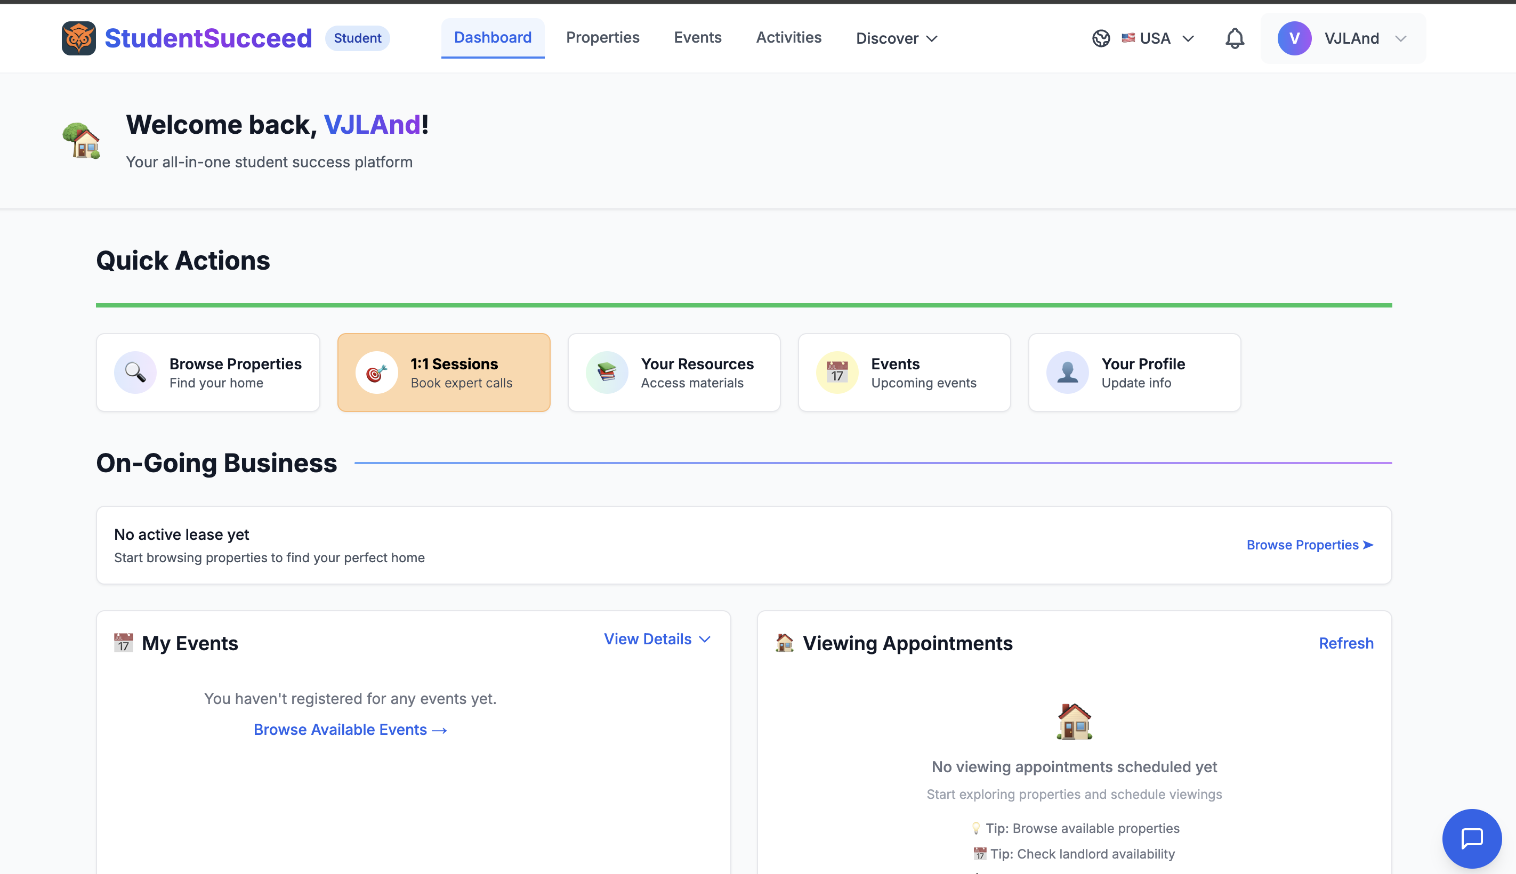1516x874 pixels.
Task: Click the target icon for 1:1 Sessions
Action: coord(376,372)
